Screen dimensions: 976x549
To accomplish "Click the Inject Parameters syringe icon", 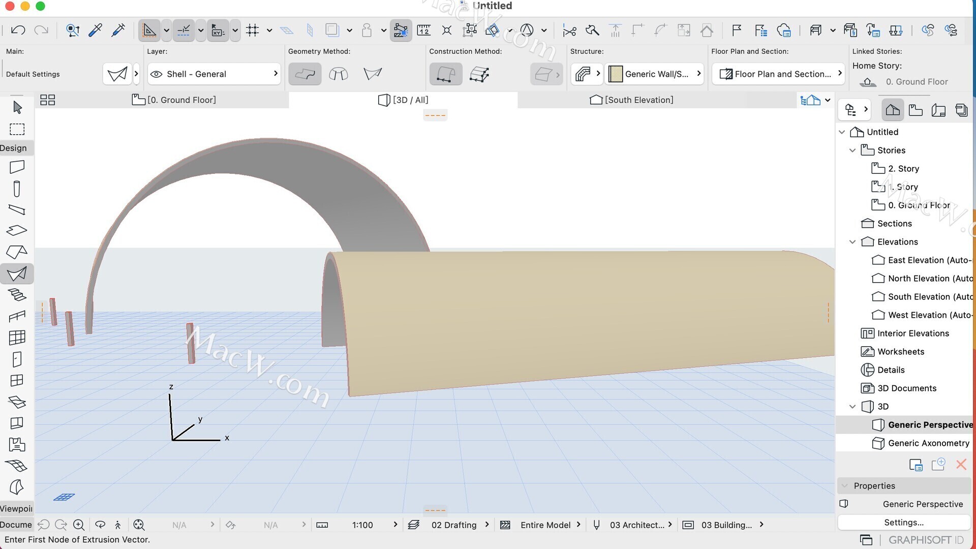I will tap(118, 30).
